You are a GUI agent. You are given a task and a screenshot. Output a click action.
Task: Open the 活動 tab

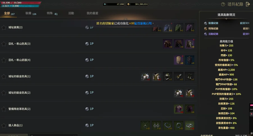[x=71, y=13]
